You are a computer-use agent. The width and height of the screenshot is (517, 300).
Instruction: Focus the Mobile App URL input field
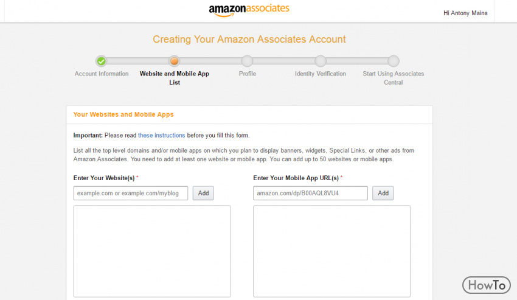click(x=310, y=193)
